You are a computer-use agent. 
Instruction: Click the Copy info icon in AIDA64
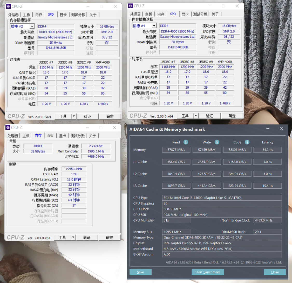point(247,142)
